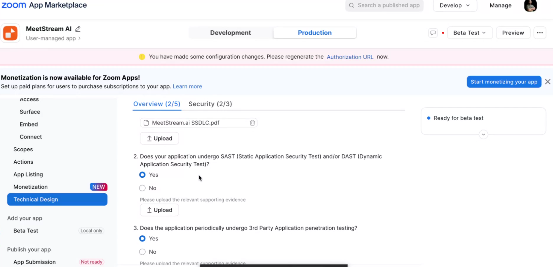Open Scopes in the sidebar

(23, 150)
